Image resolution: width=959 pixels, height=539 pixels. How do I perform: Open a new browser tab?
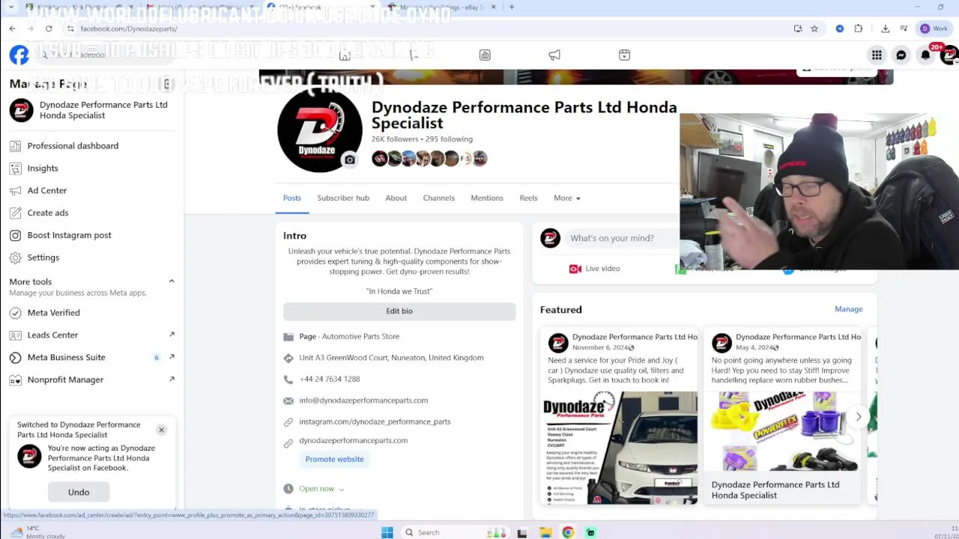pos(512,7)
